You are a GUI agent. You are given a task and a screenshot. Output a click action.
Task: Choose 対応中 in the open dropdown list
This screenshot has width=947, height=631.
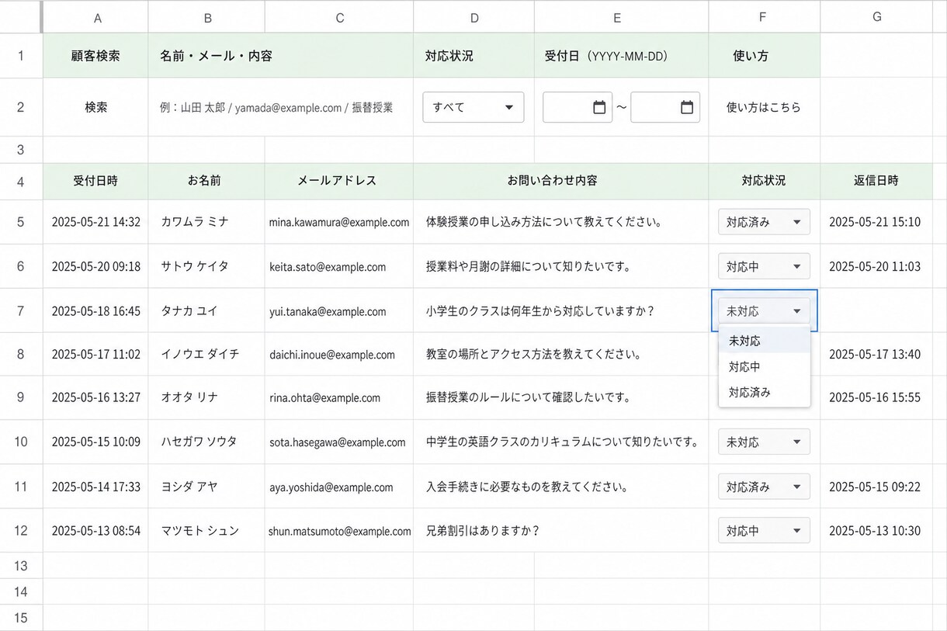point(764,366)
